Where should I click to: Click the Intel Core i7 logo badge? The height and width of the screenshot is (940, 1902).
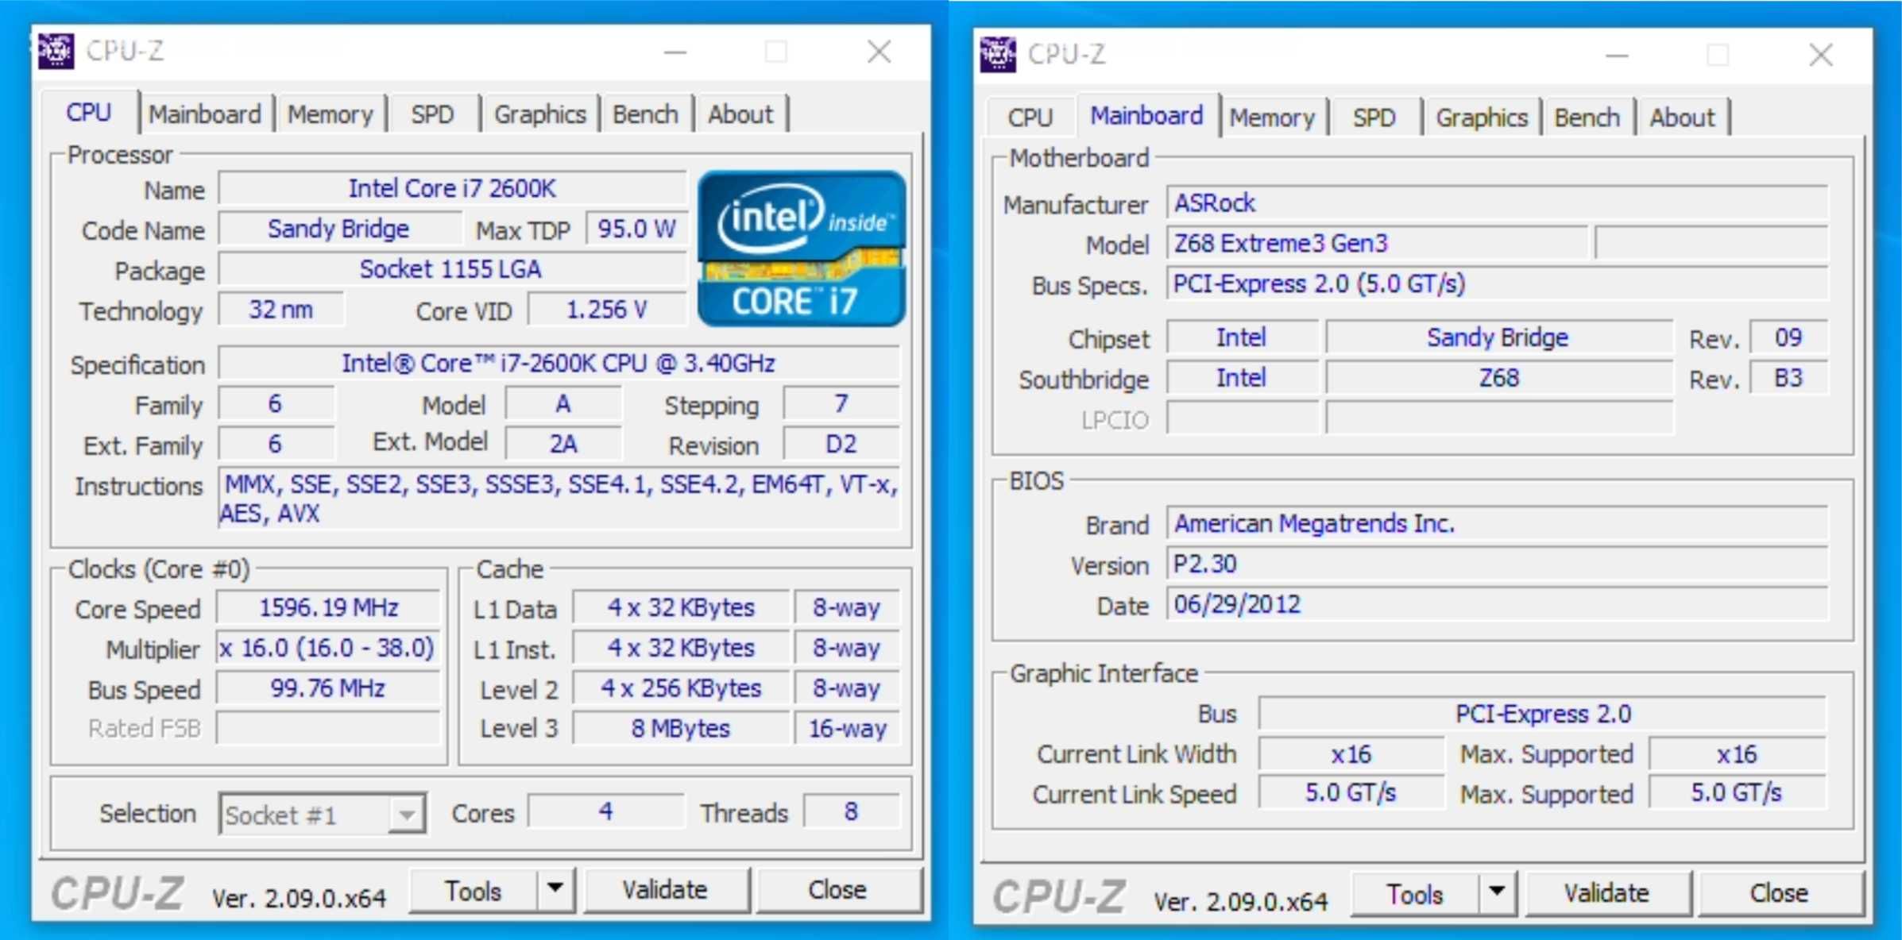(802, 248)
